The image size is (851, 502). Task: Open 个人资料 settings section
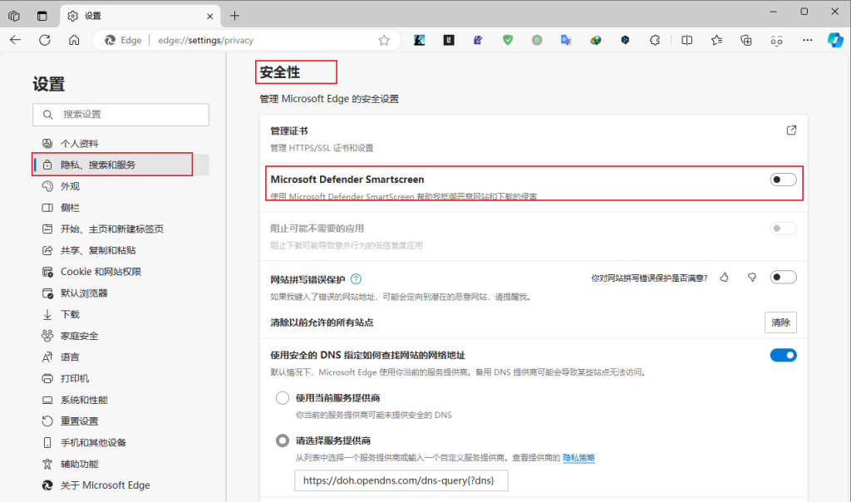pyautogui.click(x=121, y=143)
